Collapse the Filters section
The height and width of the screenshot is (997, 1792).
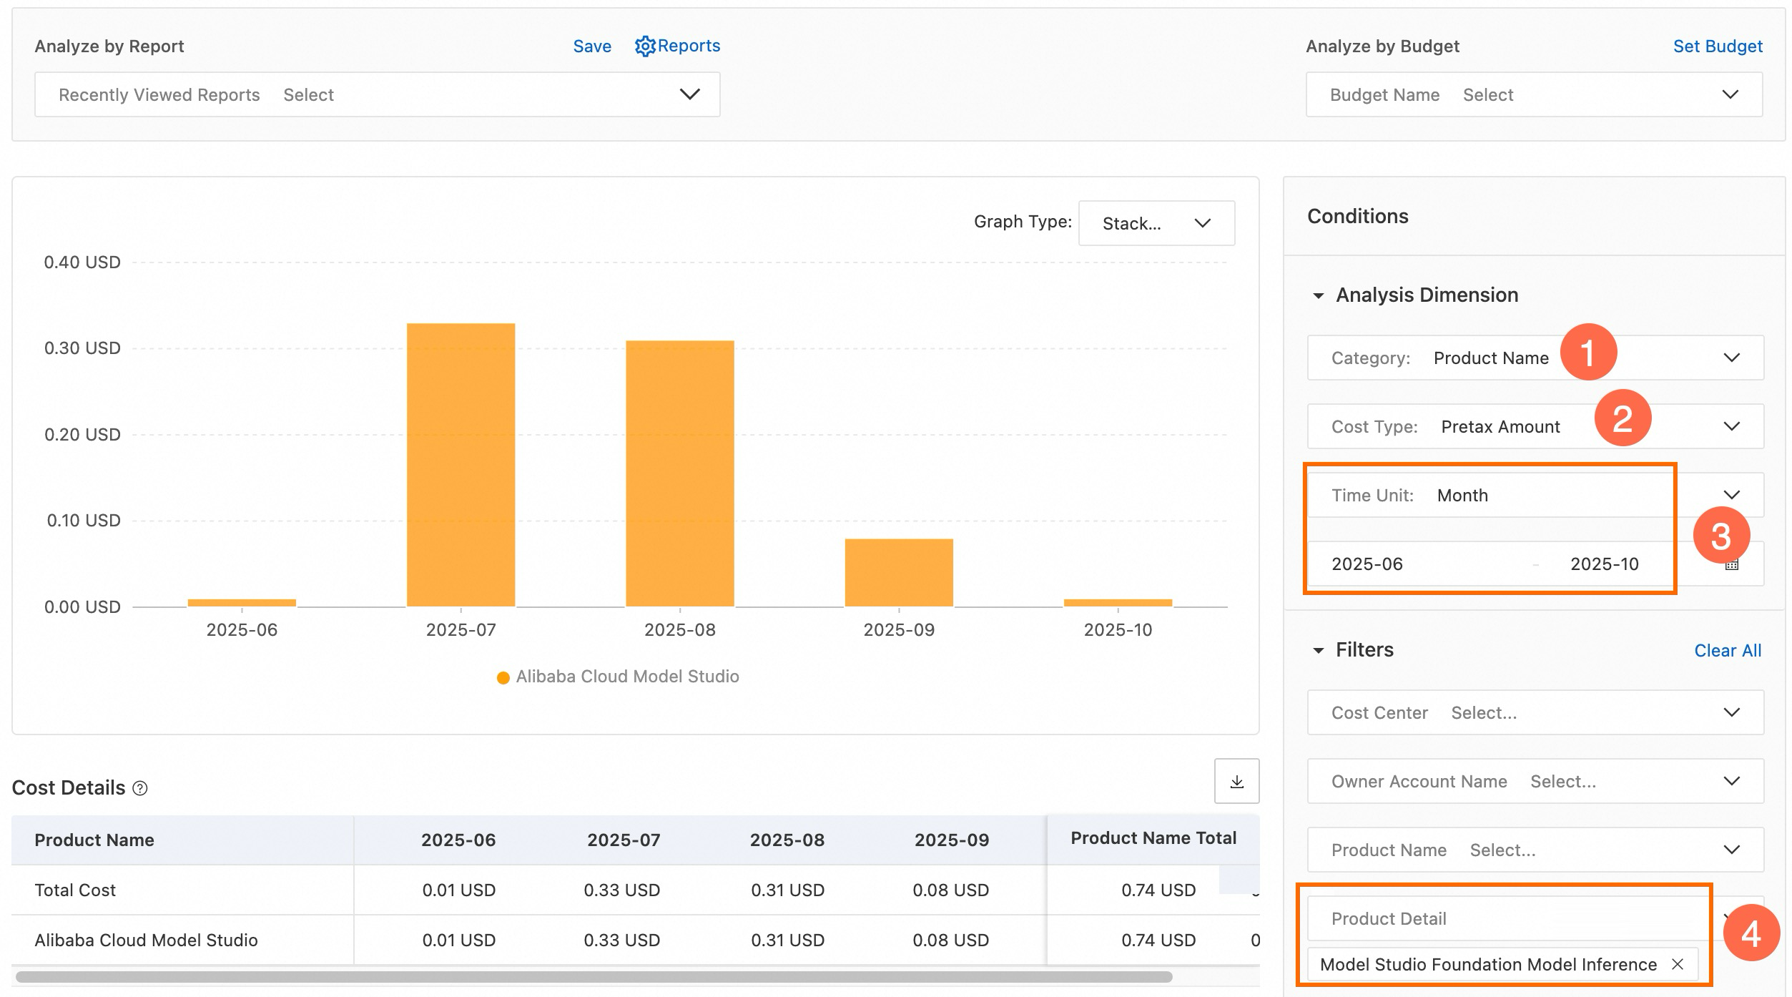1318,650
